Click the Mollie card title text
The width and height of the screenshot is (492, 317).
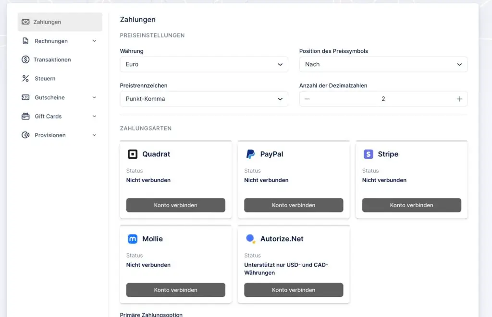tap(152, 239)
